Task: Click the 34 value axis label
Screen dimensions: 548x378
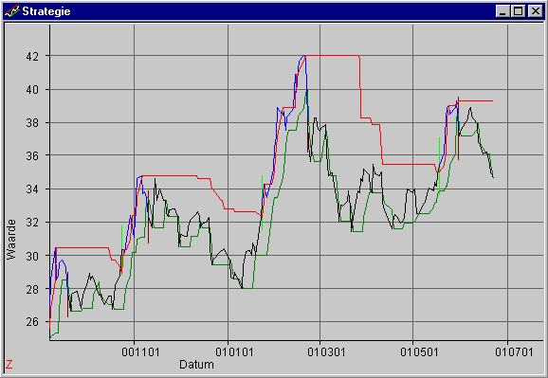Action: click(x=32, y=189)
